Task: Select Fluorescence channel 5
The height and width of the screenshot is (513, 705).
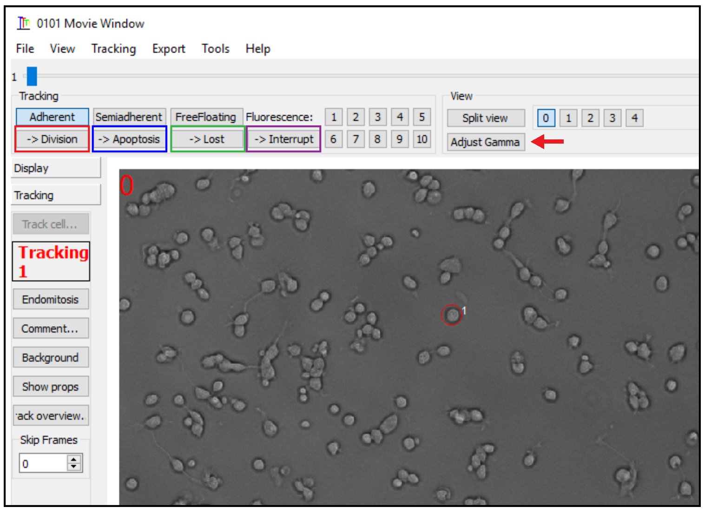Action: [422, 117]
